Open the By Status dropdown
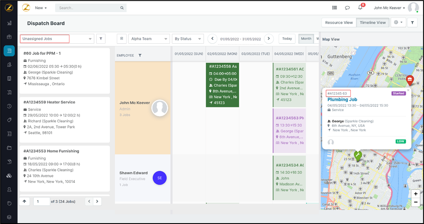This screenshot has width=424, height=224. pyautogui.click(x=188, y=39)
